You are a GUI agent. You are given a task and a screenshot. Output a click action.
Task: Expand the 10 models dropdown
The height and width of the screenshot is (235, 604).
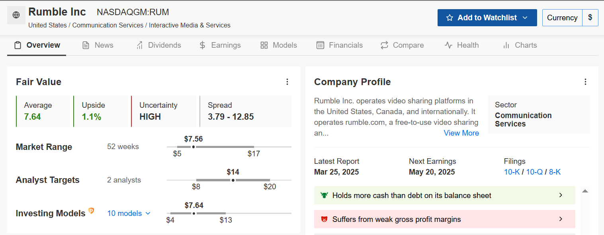pyautogui.click(x=129, y=214)
